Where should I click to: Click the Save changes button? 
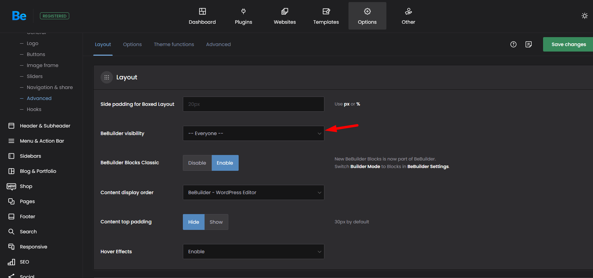[x=568, y=44]
